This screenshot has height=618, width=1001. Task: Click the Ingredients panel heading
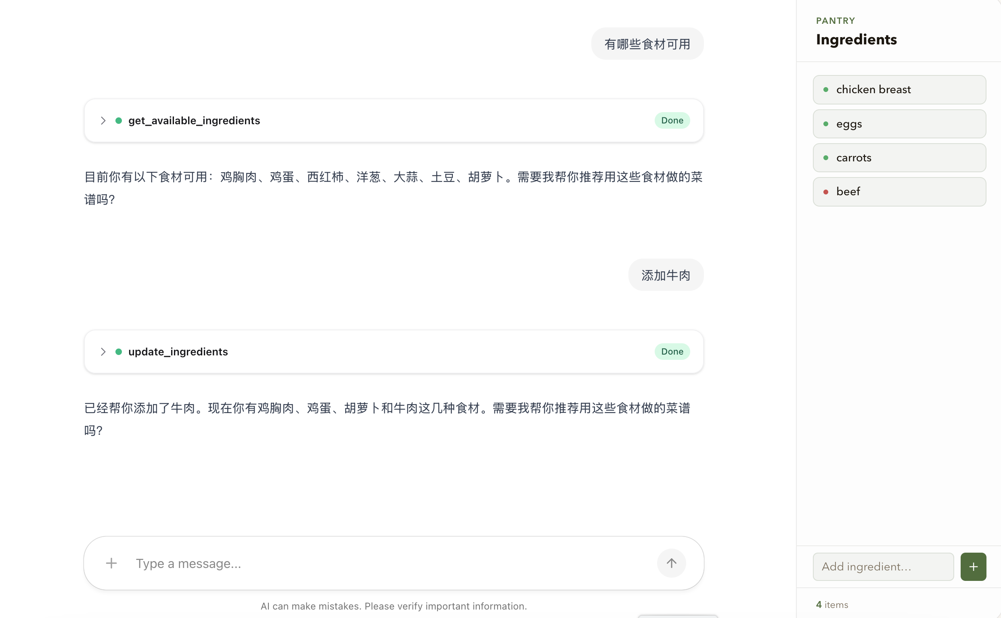pyautogui.click(x=856, y=40)
